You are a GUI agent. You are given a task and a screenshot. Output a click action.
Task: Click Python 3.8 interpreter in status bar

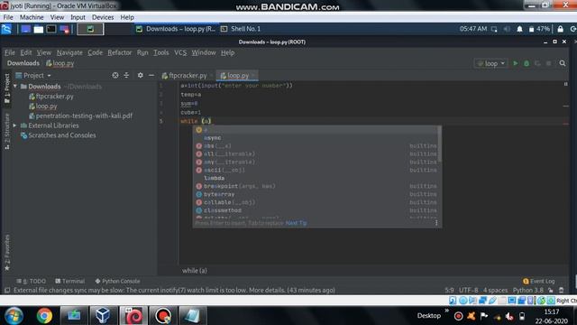[528, 291]
